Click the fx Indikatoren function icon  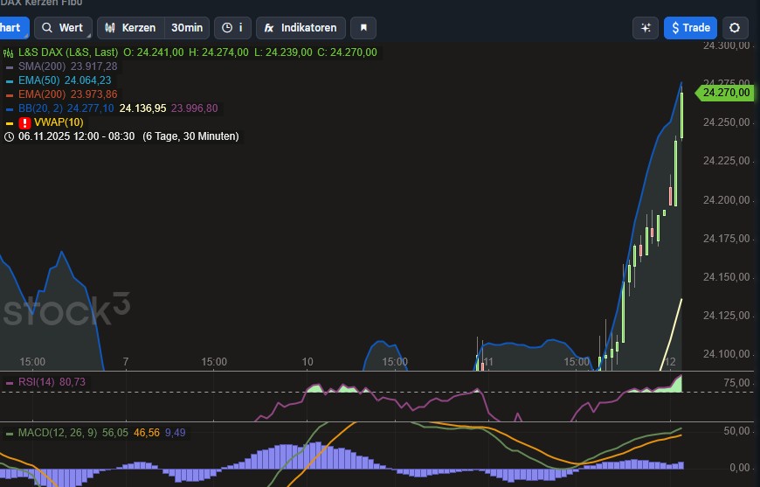coord(269,28)
